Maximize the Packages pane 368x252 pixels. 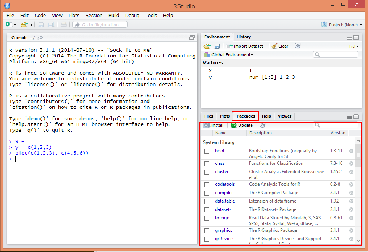point(356,116)
